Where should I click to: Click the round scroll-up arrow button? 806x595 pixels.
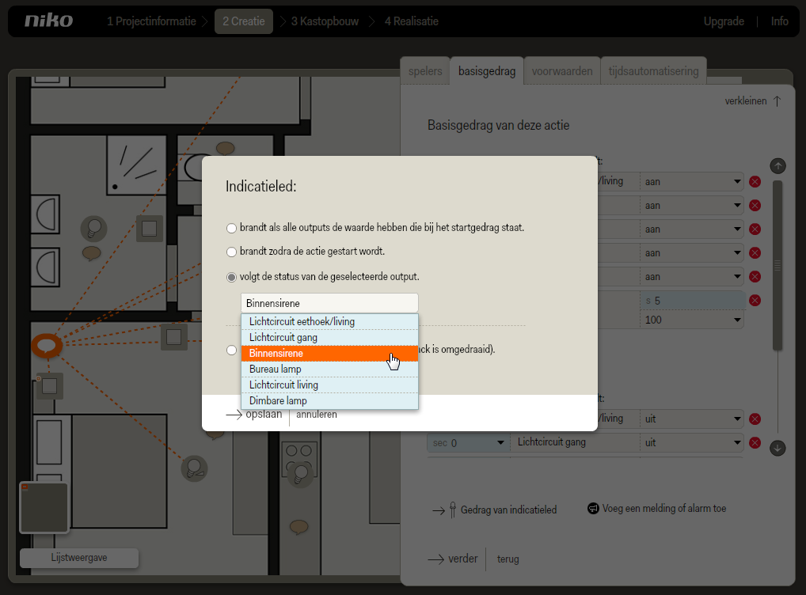point(777,166)
